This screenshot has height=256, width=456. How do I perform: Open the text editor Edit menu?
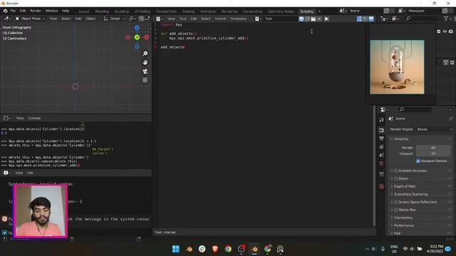point(194,19)
